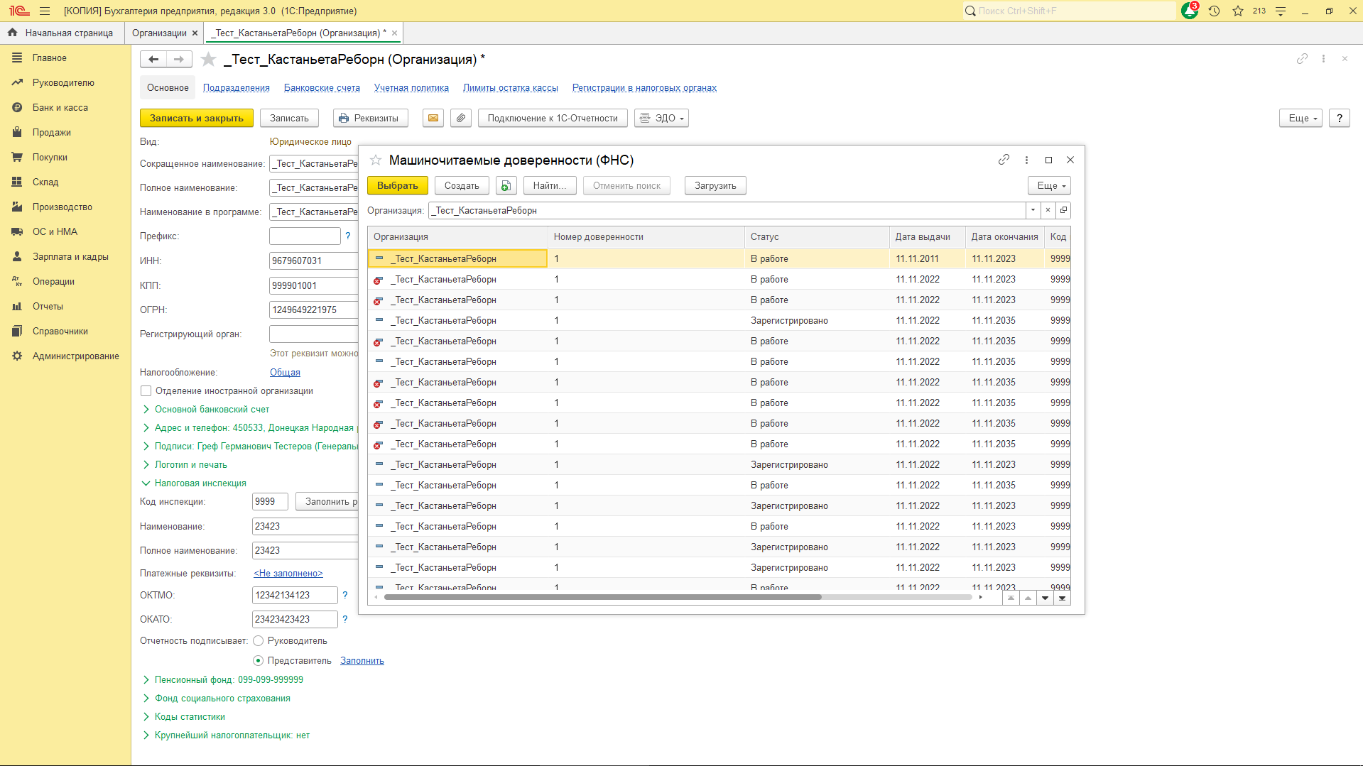Click the Найти... button
The height and width of the screenshot is (766, 1363).
[550, 186]
